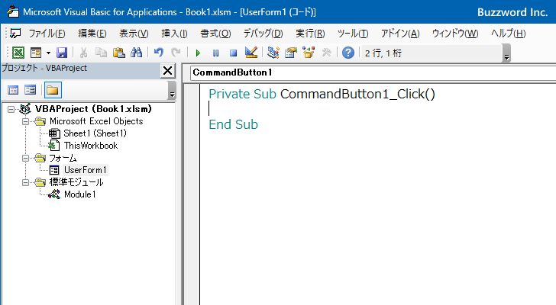Click the VBA title bar application icon
The image size is (556, 305).
coord(13,11)
